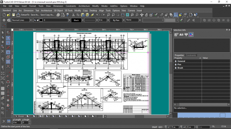Toggle the crosshair circle snap button

coord(8,62)
